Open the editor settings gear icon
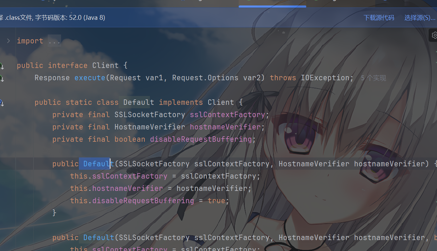Screen dimensions: 437x251 tap(434, 35)
